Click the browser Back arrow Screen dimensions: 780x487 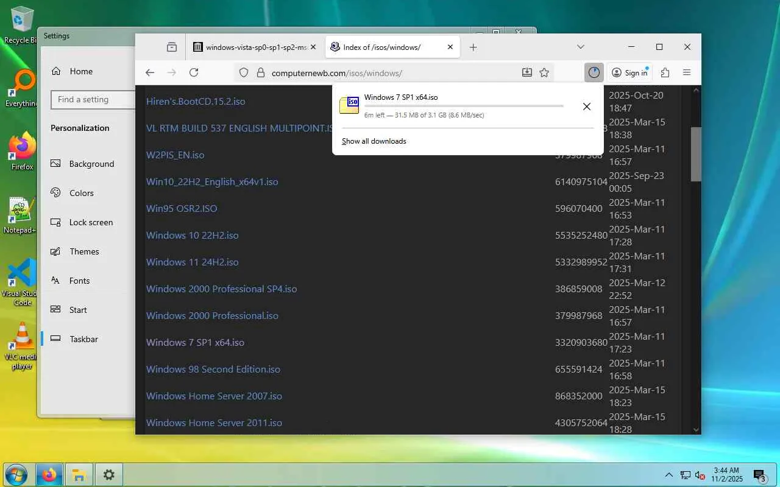(150, 72)
